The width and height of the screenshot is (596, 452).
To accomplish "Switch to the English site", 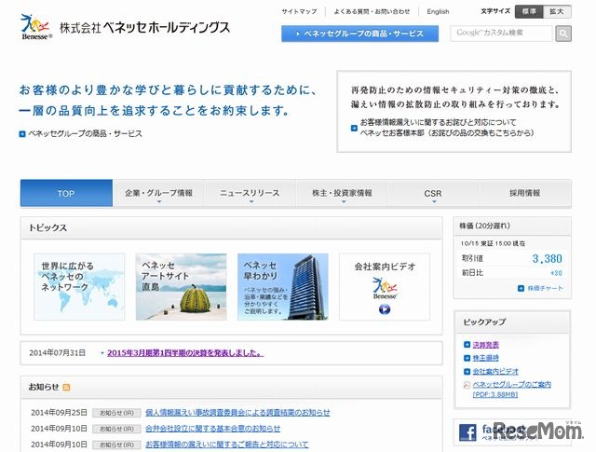I will point(438,11).
